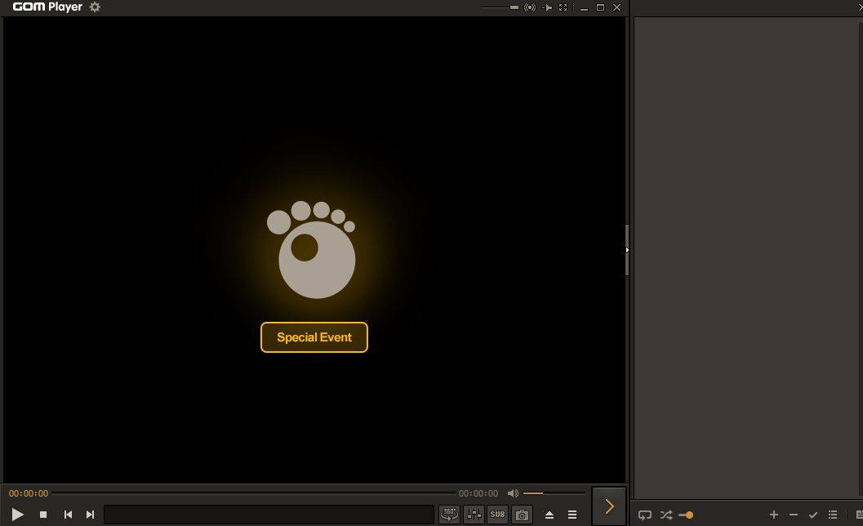Click the checkmark select icon in playlist
The image size is (863, 526).
[x=813, y=515]
